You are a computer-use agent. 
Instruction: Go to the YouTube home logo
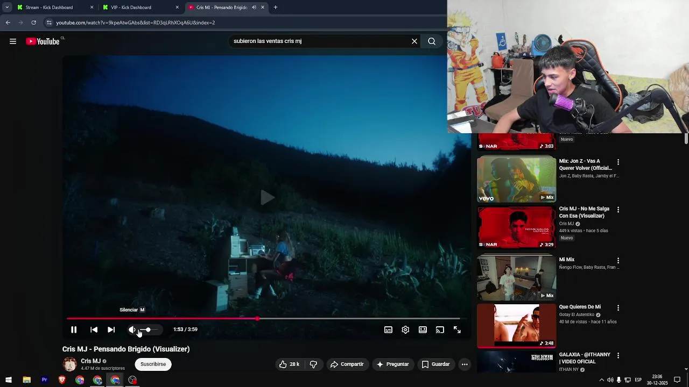tap(43, 41)
